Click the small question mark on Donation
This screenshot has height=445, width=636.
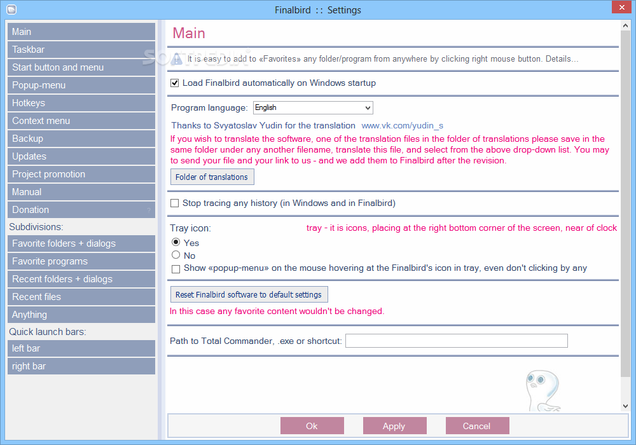coord(149,210)
